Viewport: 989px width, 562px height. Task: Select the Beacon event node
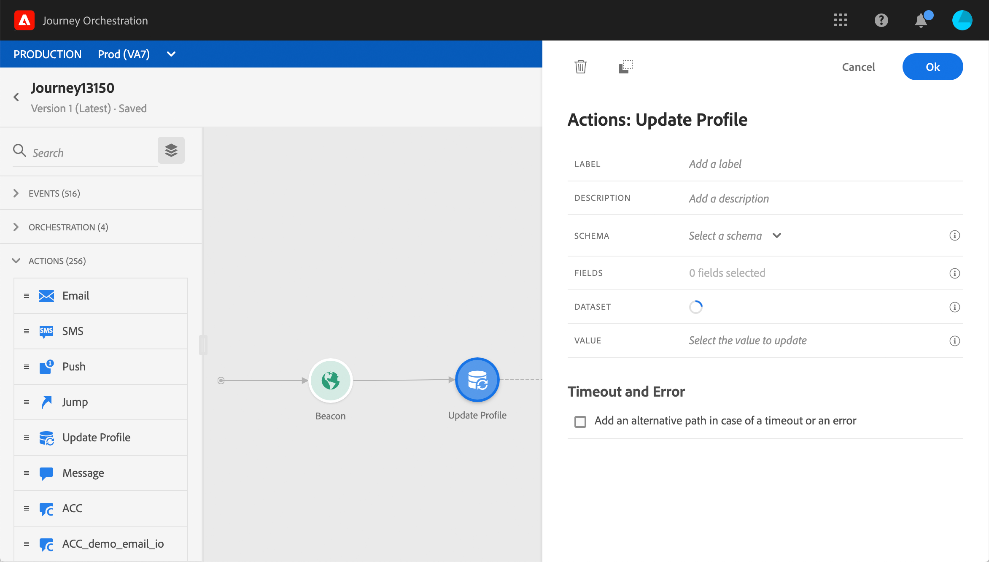pos(330,380)
